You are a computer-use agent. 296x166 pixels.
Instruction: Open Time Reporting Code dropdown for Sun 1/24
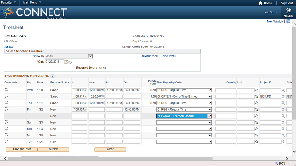tap(184, 129)
